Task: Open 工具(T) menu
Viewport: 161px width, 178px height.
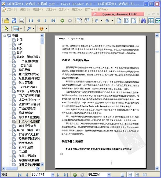Action: click(64, 10)
